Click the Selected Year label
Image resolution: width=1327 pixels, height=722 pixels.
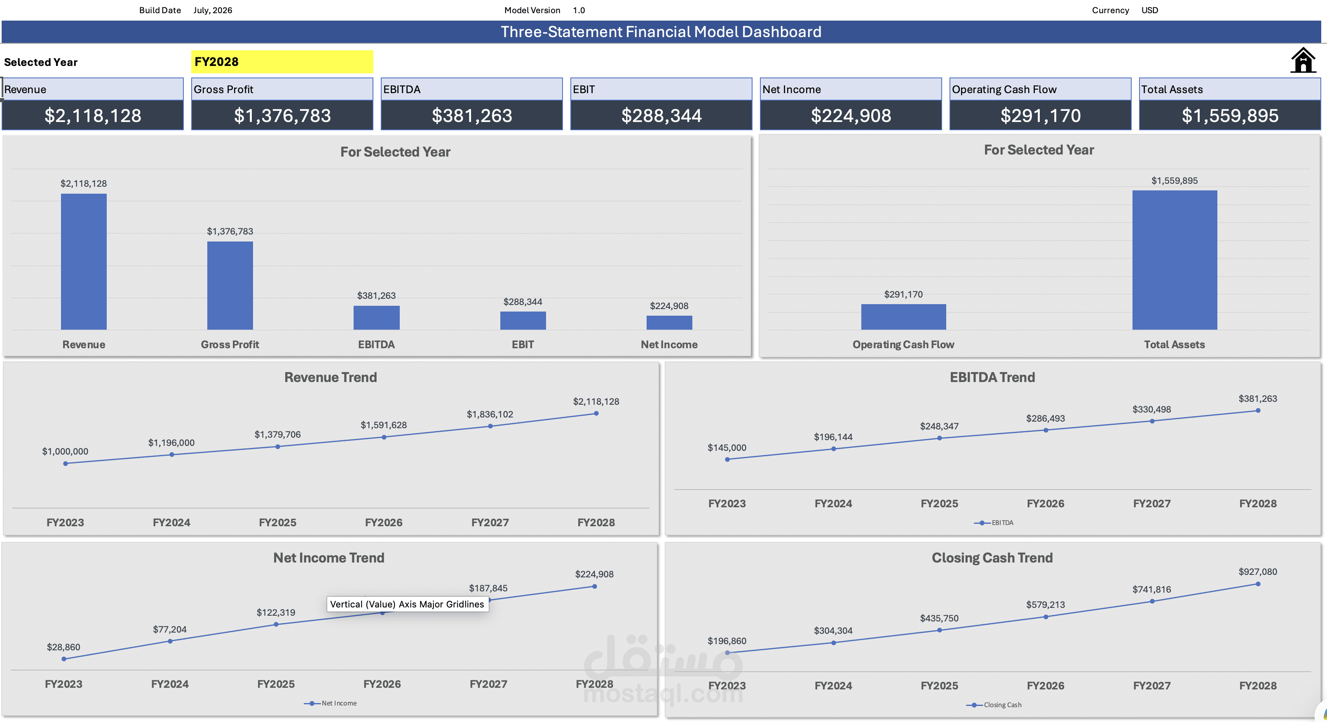click(41, 62)
